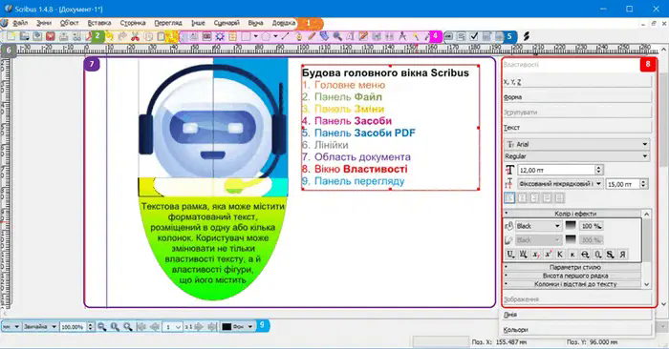Select the Insert Line tool
Image resolution: width=669 pixels, height=349 pixels.
286,36
